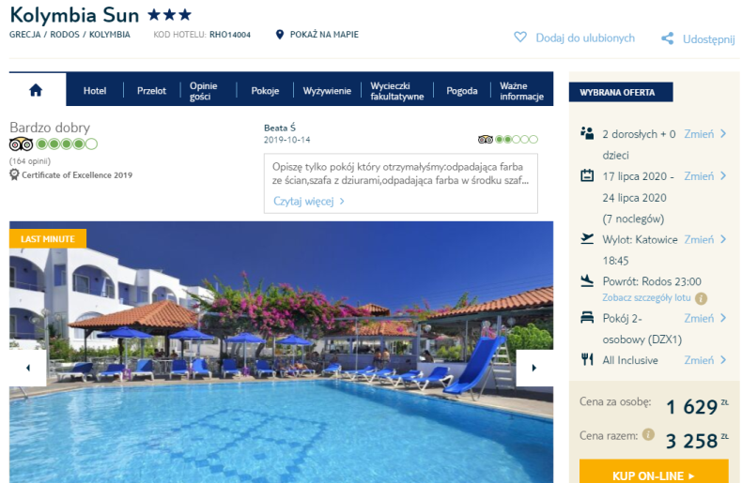Screen dimensions: 742x483
Task: Open Zobacz szczegóły lotu link
Action: click(646, 297)
